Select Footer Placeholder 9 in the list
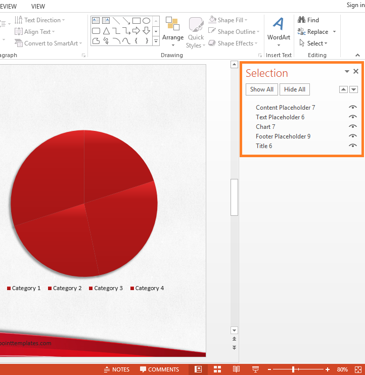This screenshot has height=375, width=365. coord(283,136)
